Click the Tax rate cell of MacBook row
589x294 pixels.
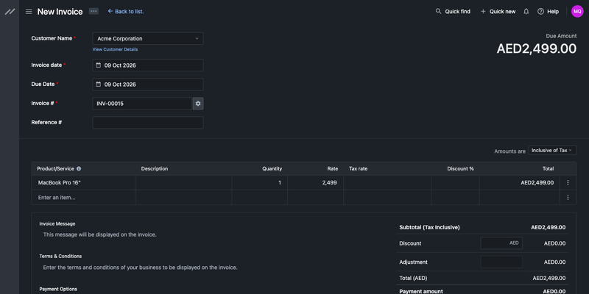pyautogui.click(x=387, y=182)
